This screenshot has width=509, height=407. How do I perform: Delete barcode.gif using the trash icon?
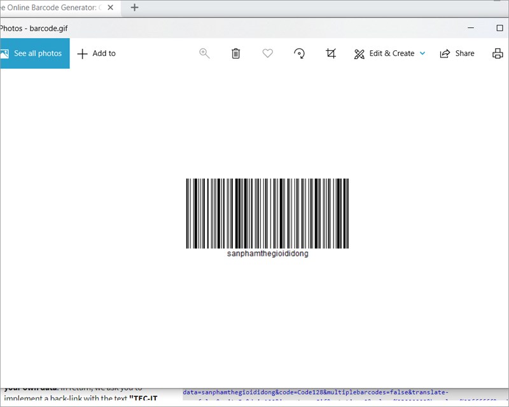click(x=235, y=53)
